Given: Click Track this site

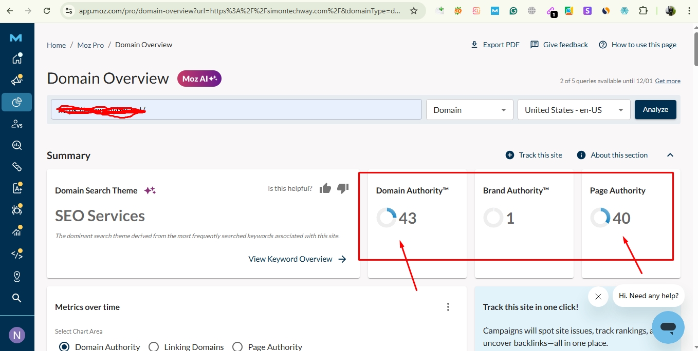Looking at the screenshot, I should 534,155.
